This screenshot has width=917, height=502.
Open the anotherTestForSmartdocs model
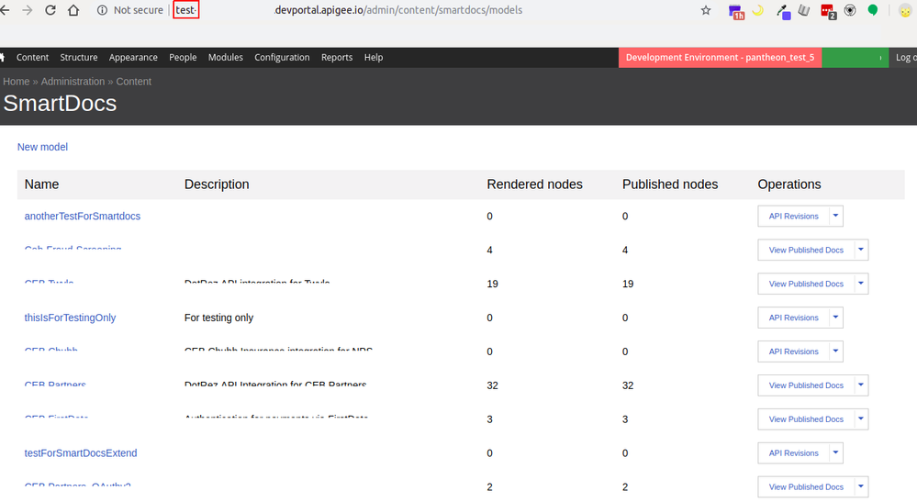[83, 217]
